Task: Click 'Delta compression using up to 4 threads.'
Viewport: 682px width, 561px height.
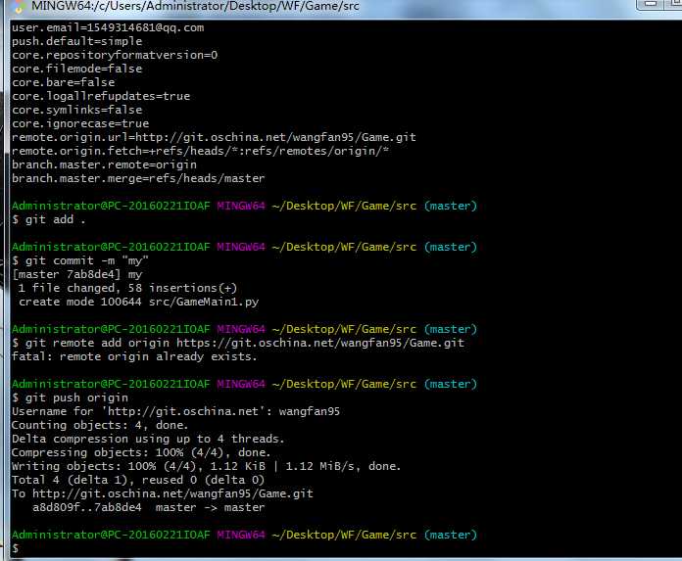Action: click(148, 439)
